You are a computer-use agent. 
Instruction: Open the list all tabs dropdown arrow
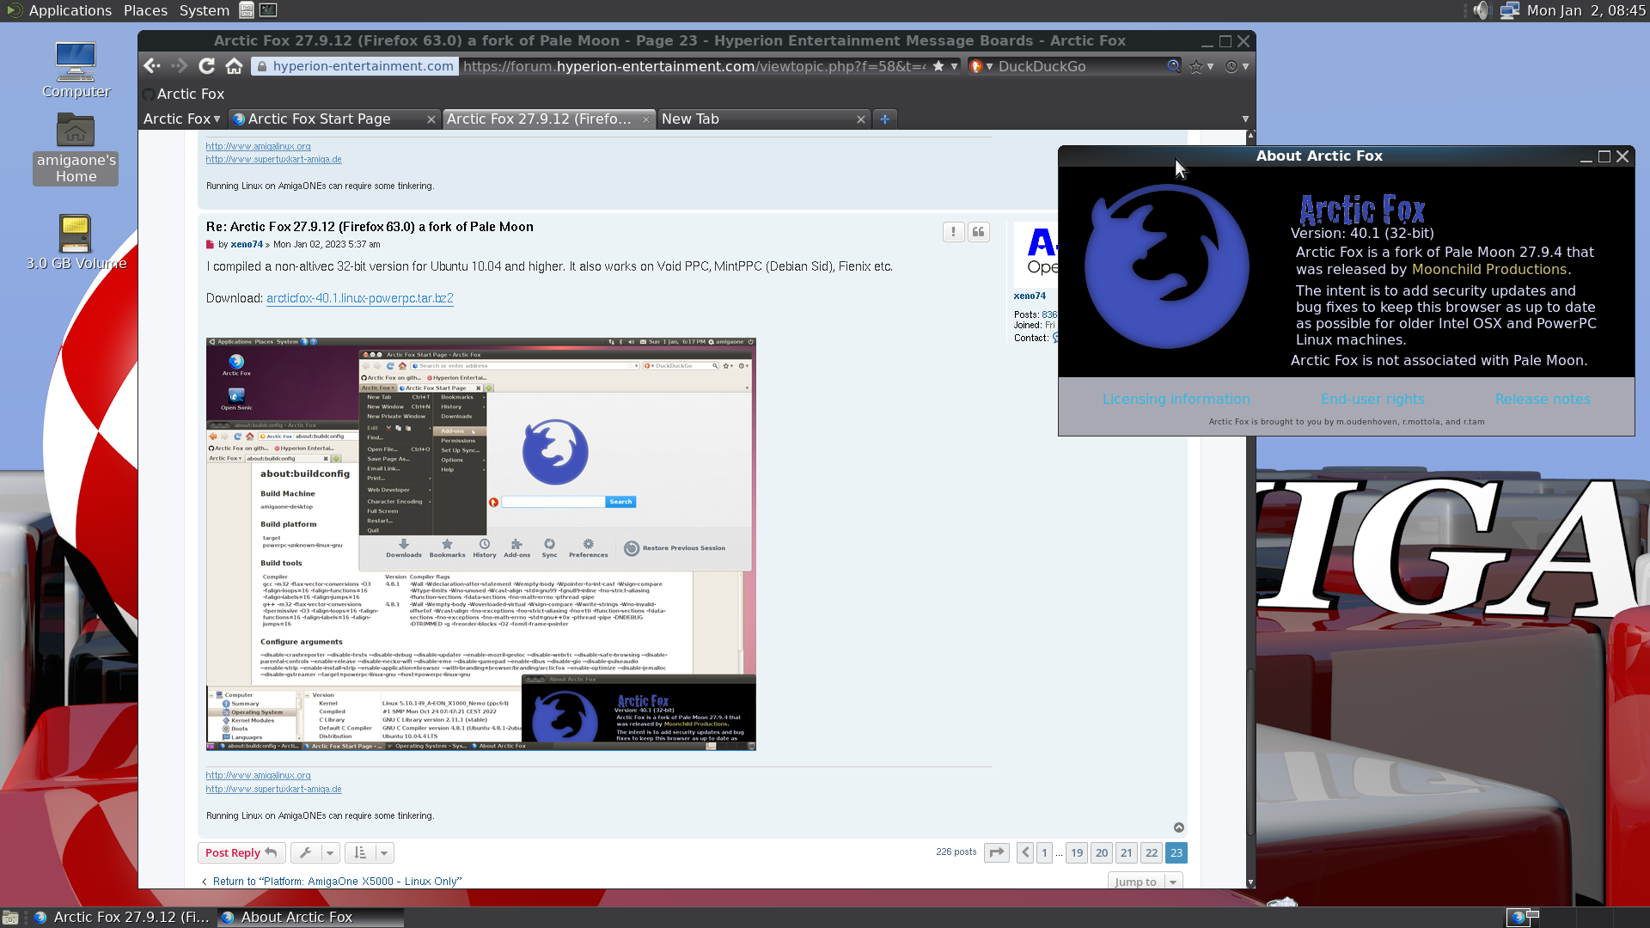(x=1245, y=119)
